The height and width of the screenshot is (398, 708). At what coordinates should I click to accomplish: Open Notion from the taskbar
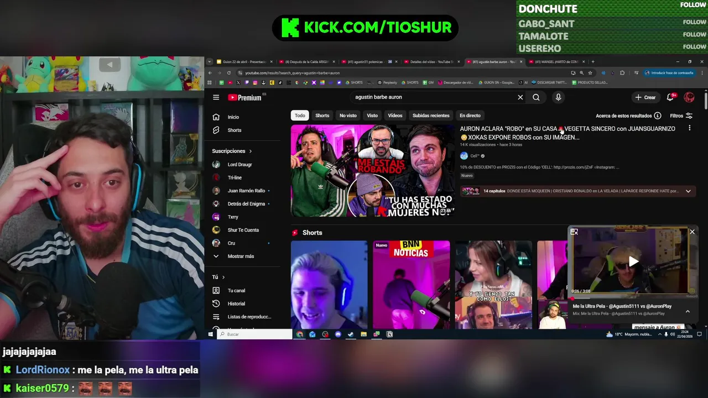[x=389, y=334]
